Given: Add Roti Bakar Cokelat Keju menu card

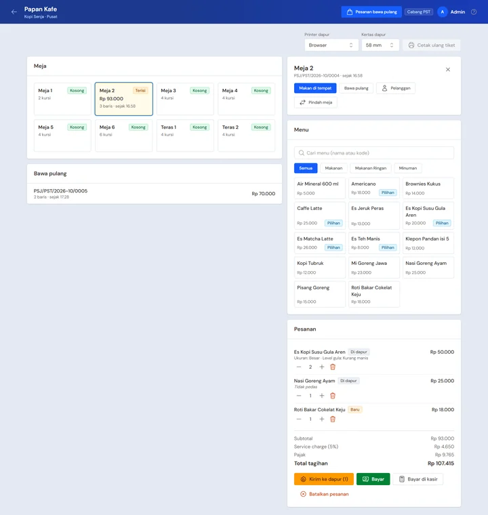Looking at the screenshot, I should pyautogui.click(x=374, y=294).
